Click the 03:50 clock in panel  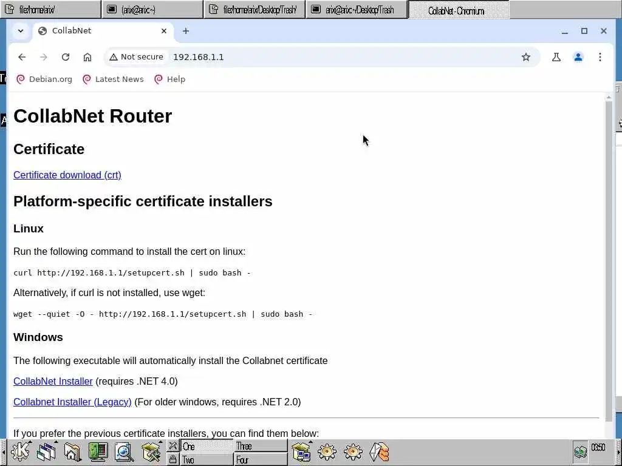pos(598,447)
